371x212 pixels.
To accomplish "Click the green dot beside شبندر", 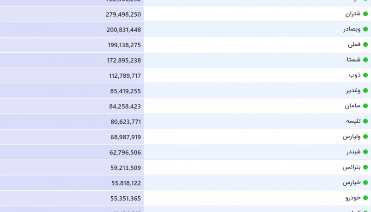I will coord(365,152).
